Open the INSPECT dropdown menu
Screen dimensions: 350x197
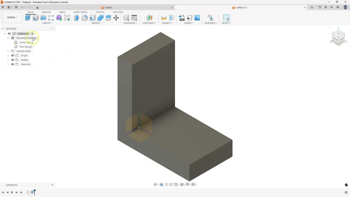click(167, 23)
